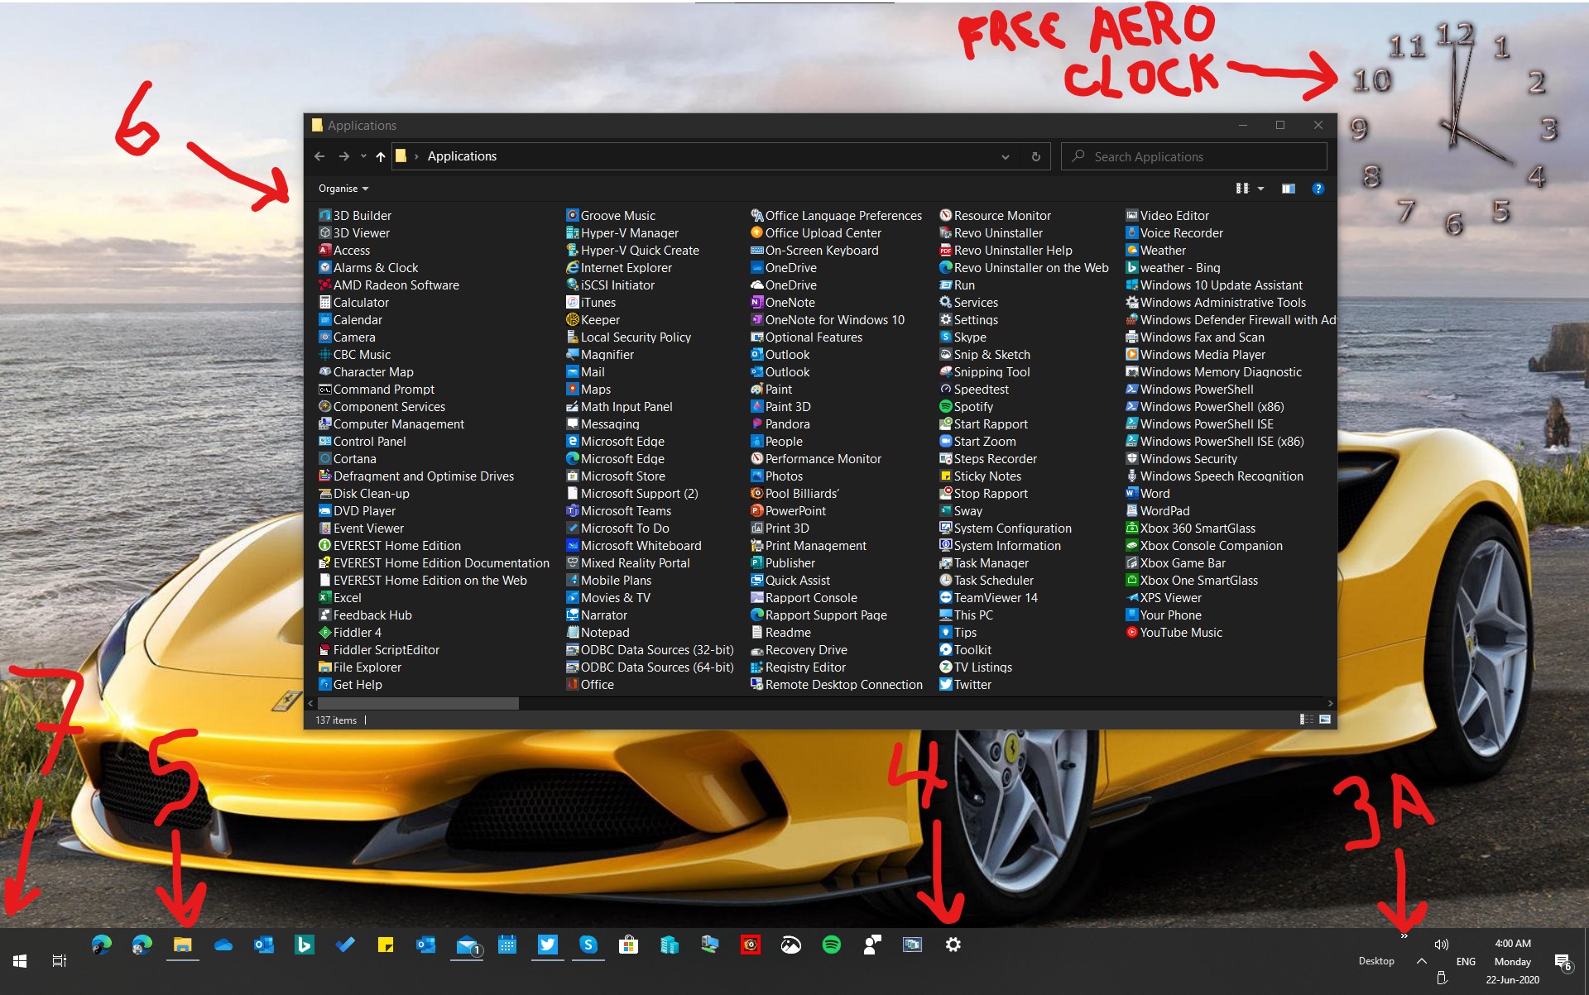Open the Windows Start menu
Viewport: 1589px width, 995px height.
(20, 961)
